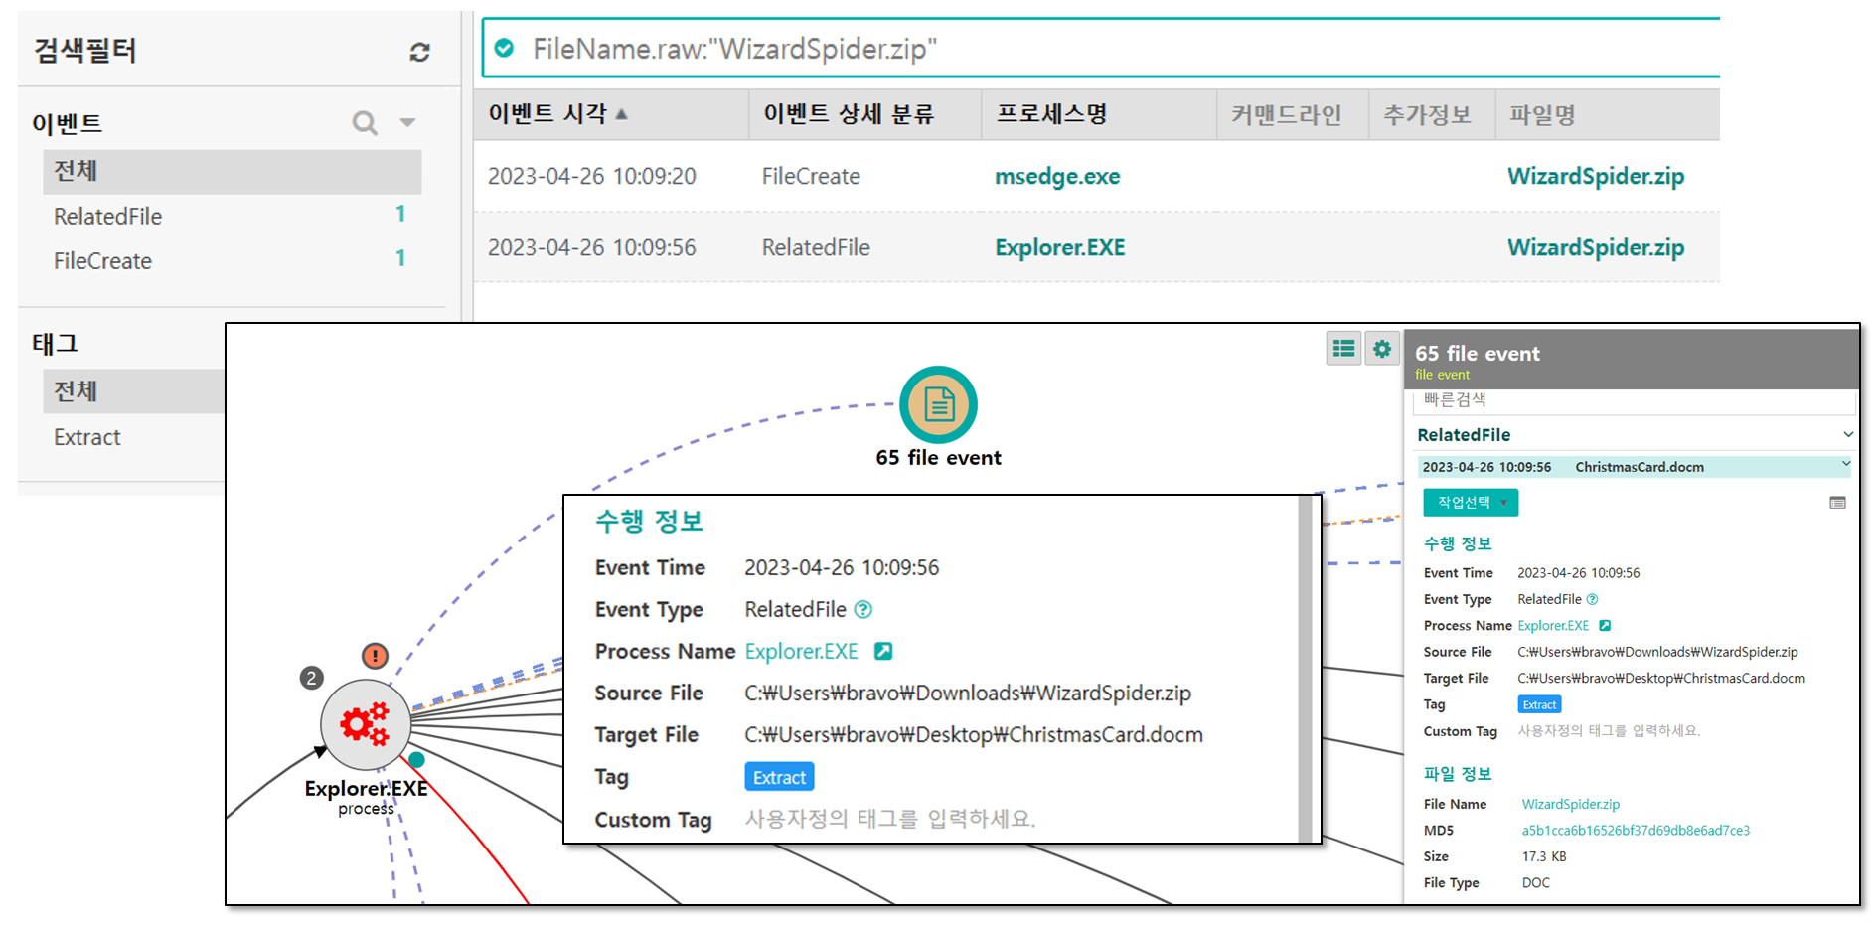Image resolution: width=1875 pixels, height=925 pixels.
Task: Open Explorer.EXE link in side panel
Action: coord(1553,626)
